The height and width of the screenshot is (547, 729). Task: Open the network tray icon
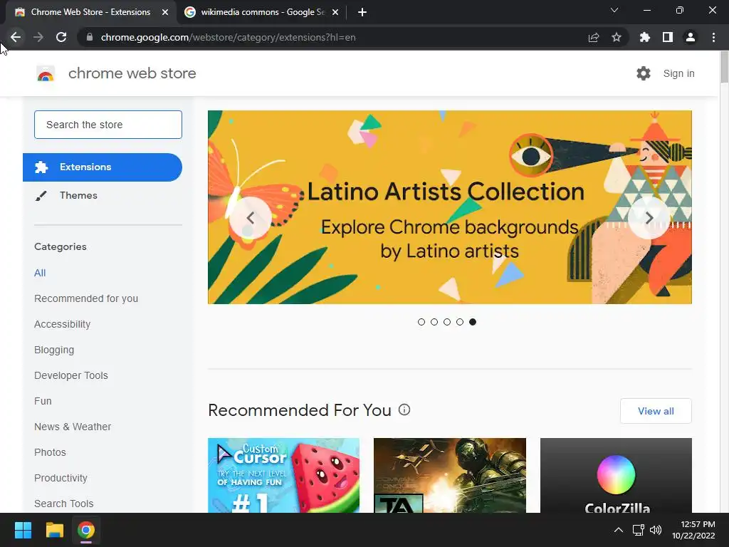[639, 530]
